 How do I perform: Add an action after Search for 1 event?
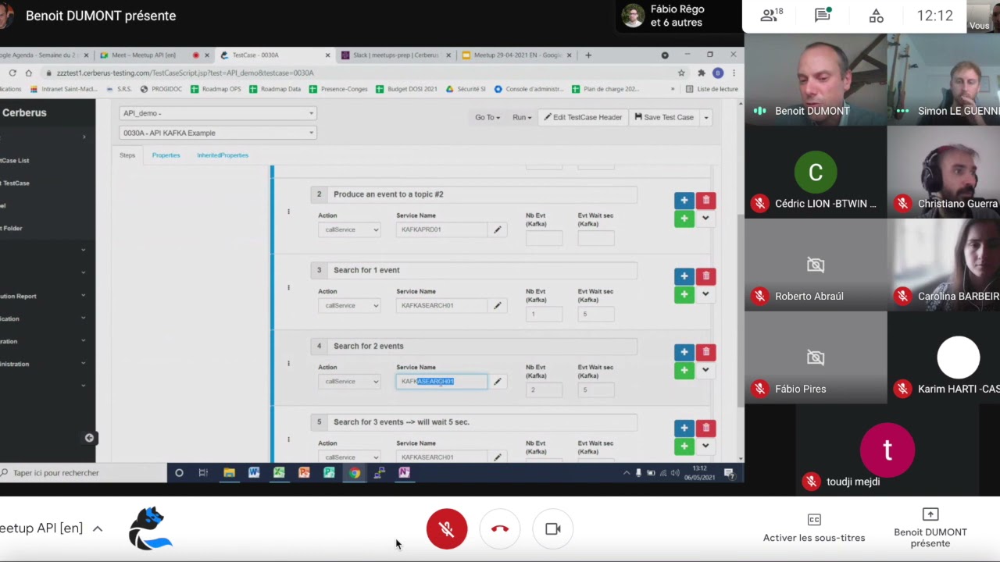(684, 276)
